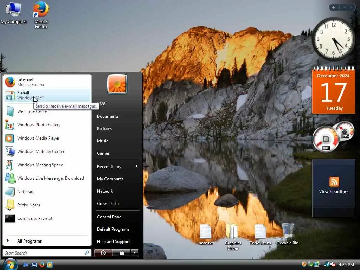Launch Notepad from the Start menu
The width and height of the screenshot is (360, 270).
(47, 192)
